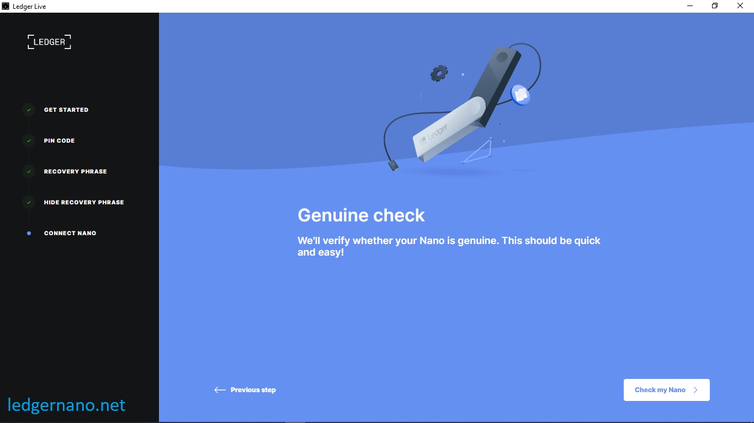Click the left arrow beside Previous step
The height and width of the screenshot is (423, 754).
(x=220, y=390)
